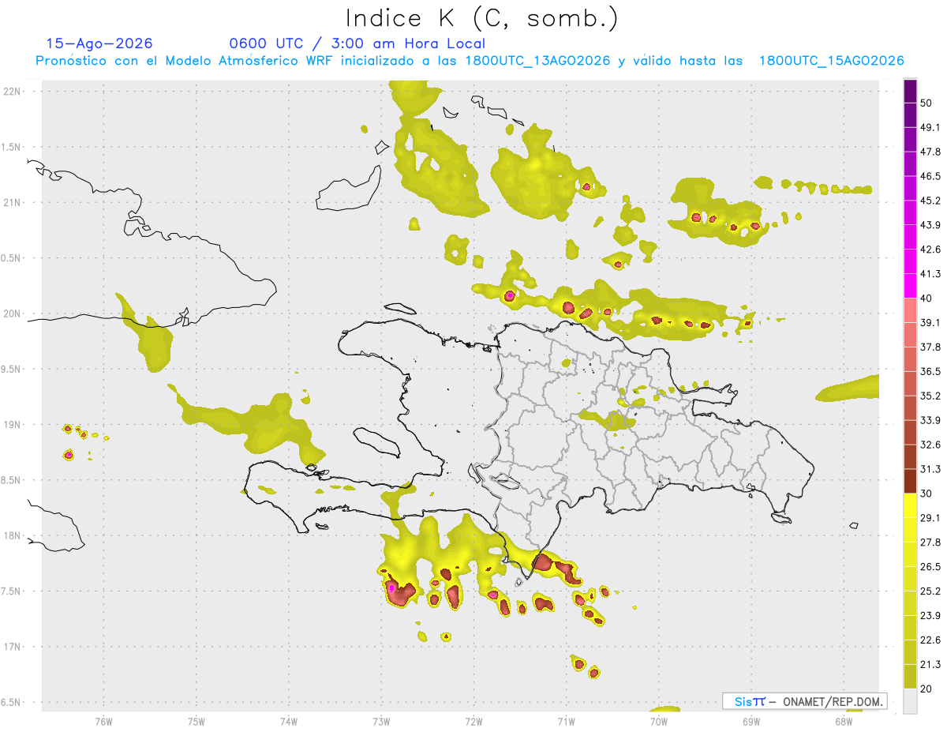Click colorbar value '47.8'
Screen dimensions: 947x732
(x=930, y=152)
